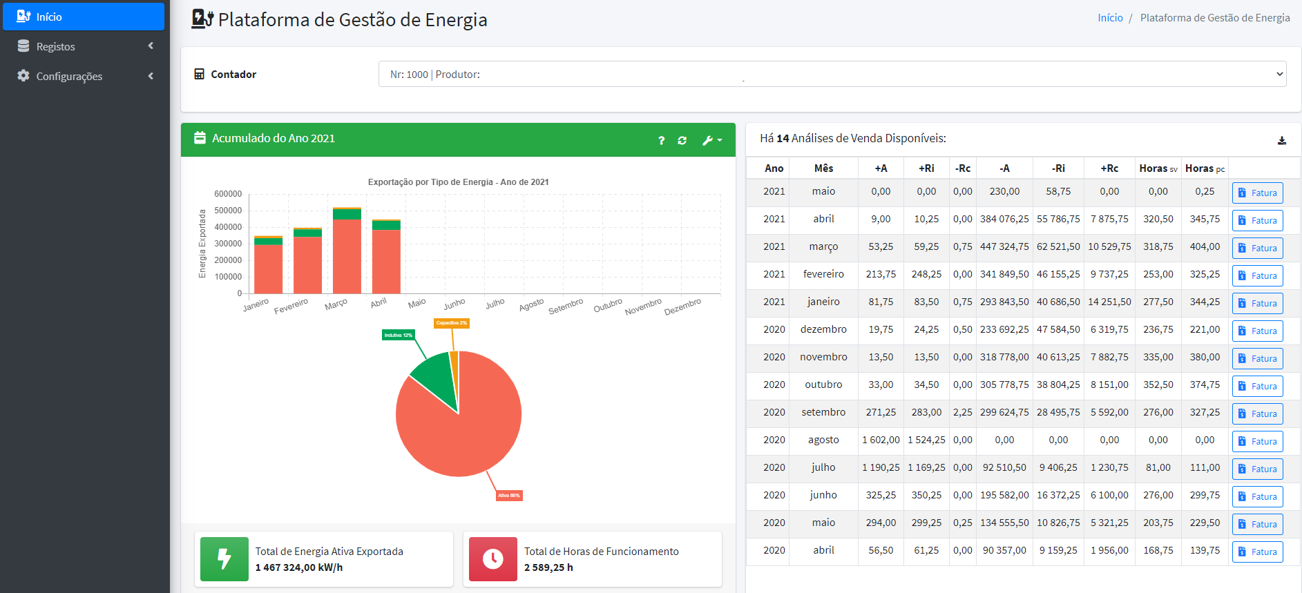The width and height of the screenshot is (1302, 593).
Task: Select Início in the sidebar
Action: [84, 17]
